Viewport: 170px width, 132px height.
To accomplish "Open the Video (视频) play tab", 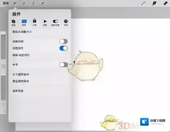I will click(x=45, y=23).
